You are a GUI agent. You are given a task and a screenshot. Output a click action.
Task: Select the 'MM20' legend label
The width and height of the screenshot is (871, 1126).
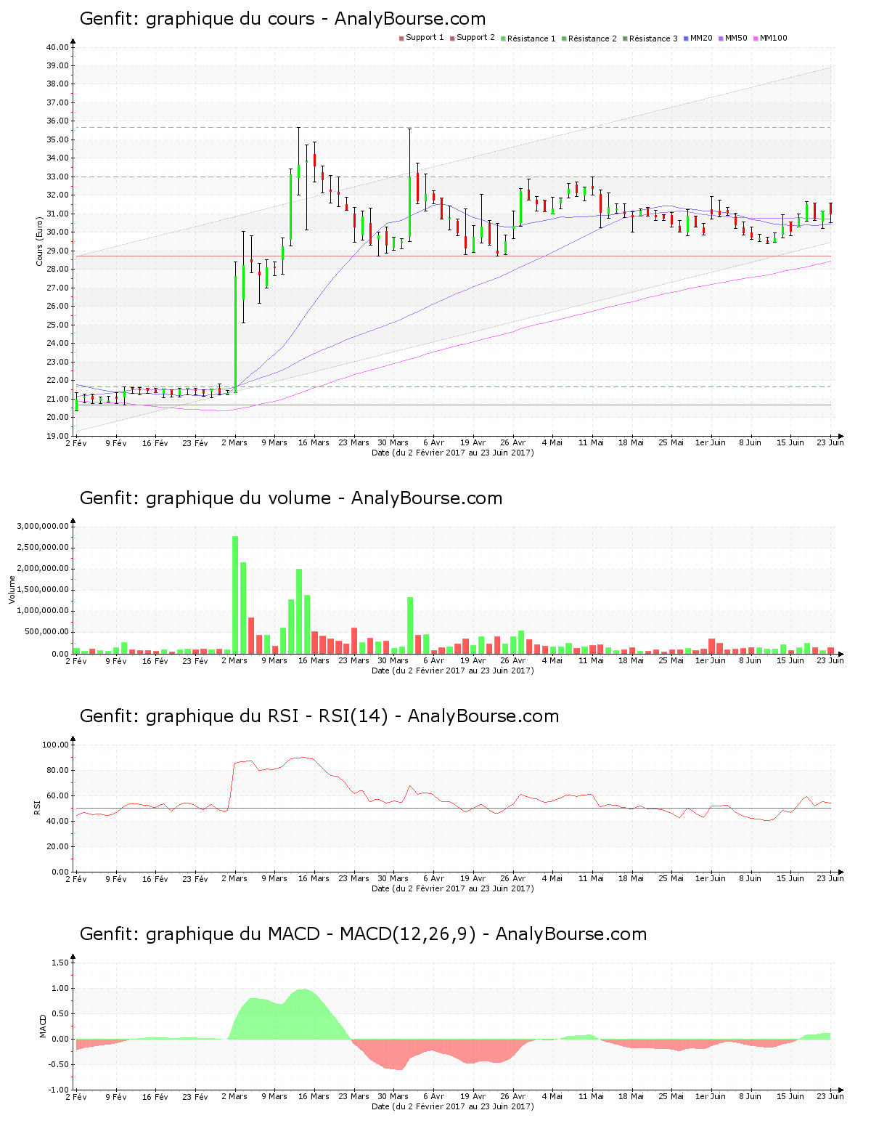[701, 38]
